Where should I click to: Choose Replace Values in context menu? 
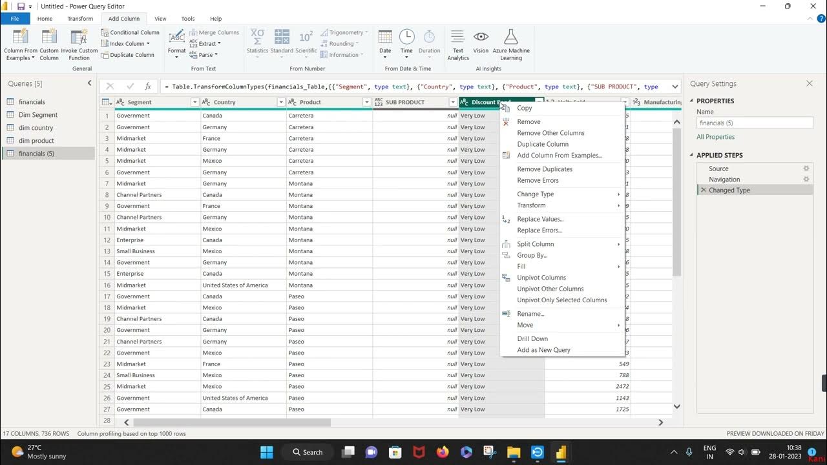tap(540, 219)
